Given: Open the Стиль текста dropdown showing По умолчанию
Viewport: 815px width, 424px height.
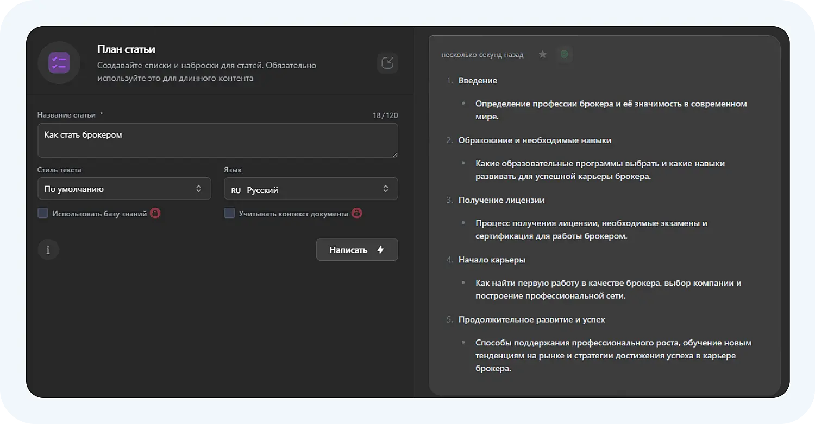Looking at the screenshot, I should (124, 189).
